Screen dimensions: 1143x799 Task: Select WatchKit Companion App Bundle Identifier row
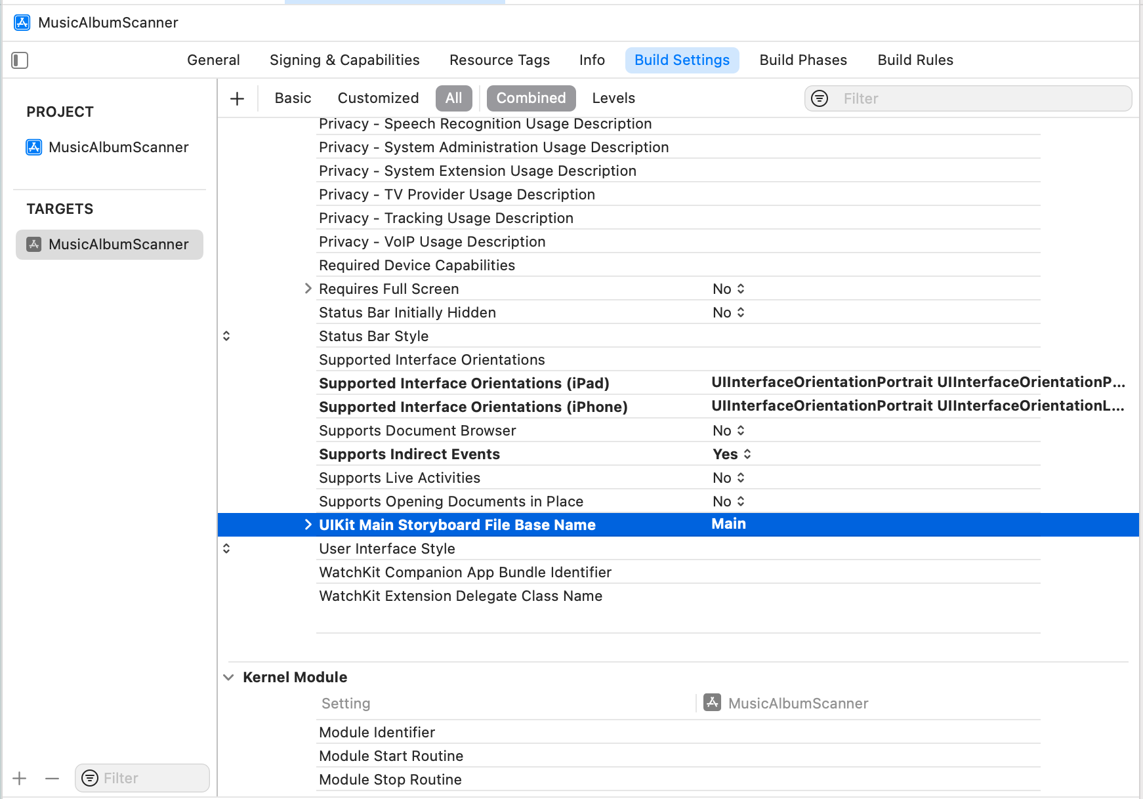tap(678, 572)
